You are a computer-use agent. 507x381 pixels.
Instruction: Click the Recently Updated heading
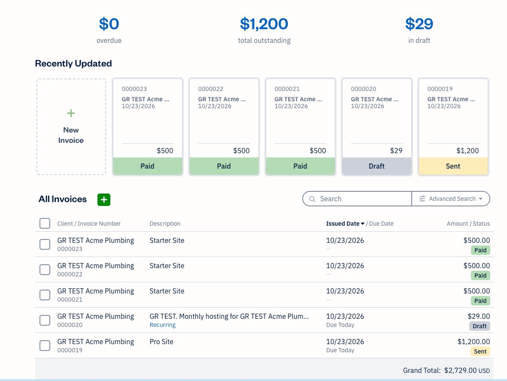pyautogui.click(x=73, y=63)
